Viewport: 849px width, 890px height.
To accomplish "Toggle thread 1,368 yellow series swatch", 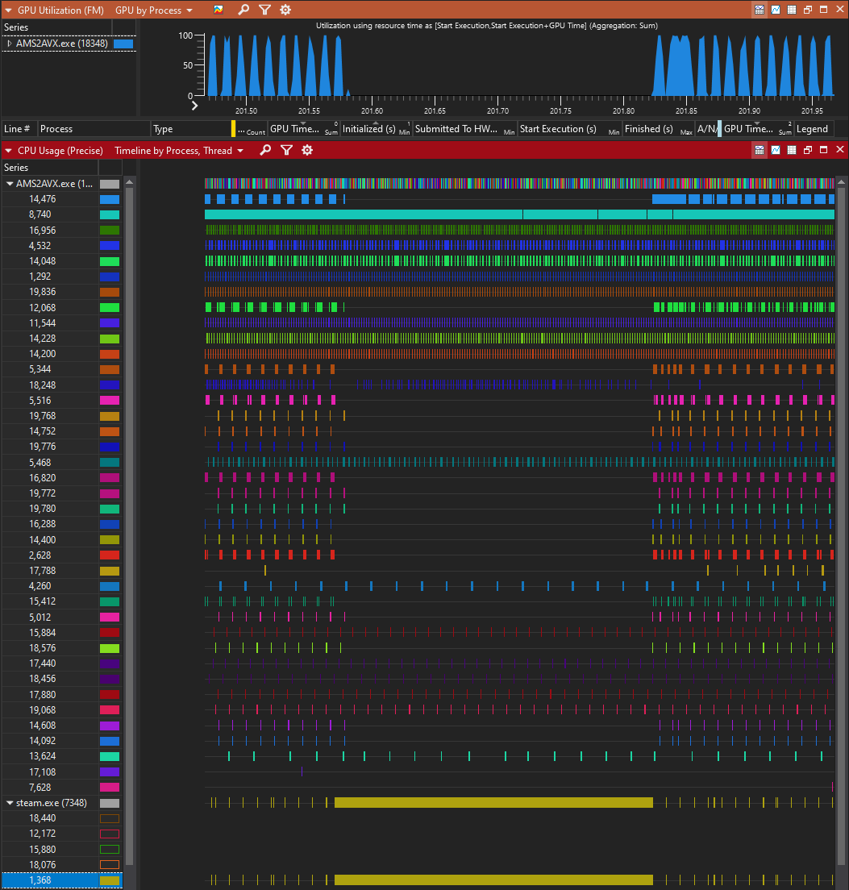I will [x=110, y=880].
